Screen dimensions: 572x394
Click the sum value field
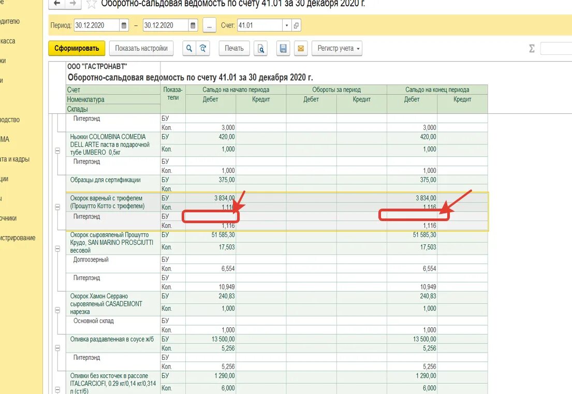pos(556,48)
